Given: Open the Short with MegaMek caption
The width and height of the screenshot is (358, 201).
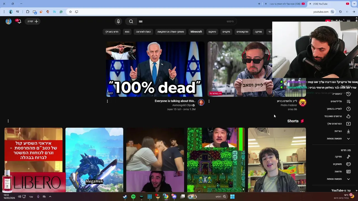Looking at the screenshot, I should (94, 160).
